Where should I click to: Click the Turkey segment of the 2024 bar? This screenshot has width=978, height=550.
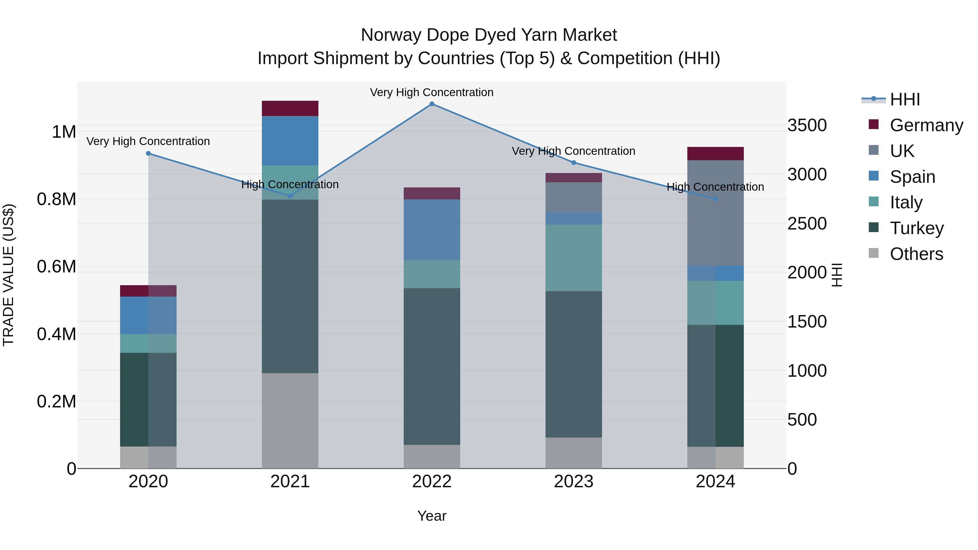(715, 386)
